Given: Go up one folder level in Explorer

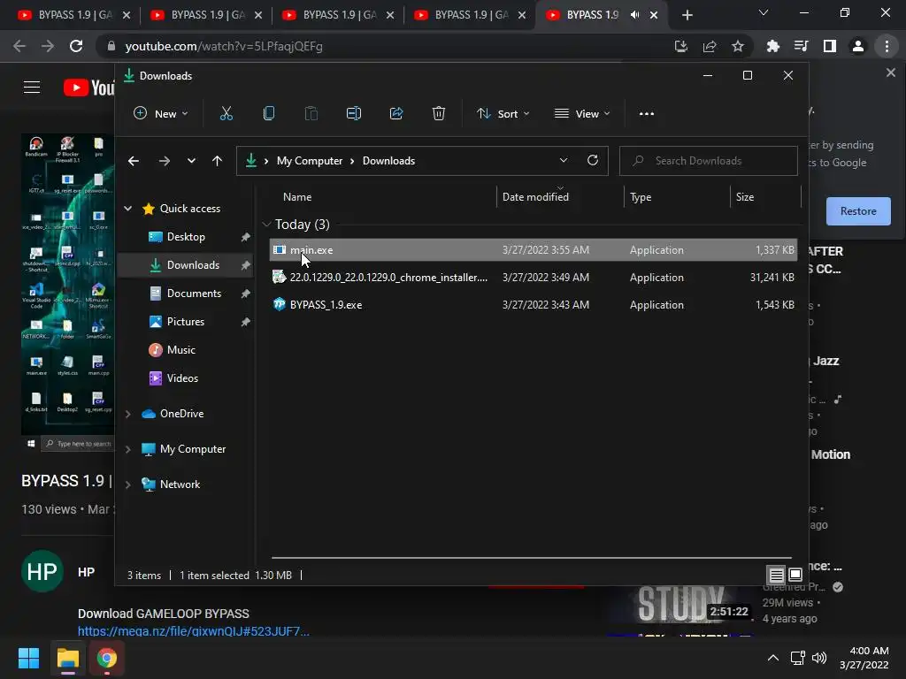Looking at the screenshot, I should [x=218, y=161].
